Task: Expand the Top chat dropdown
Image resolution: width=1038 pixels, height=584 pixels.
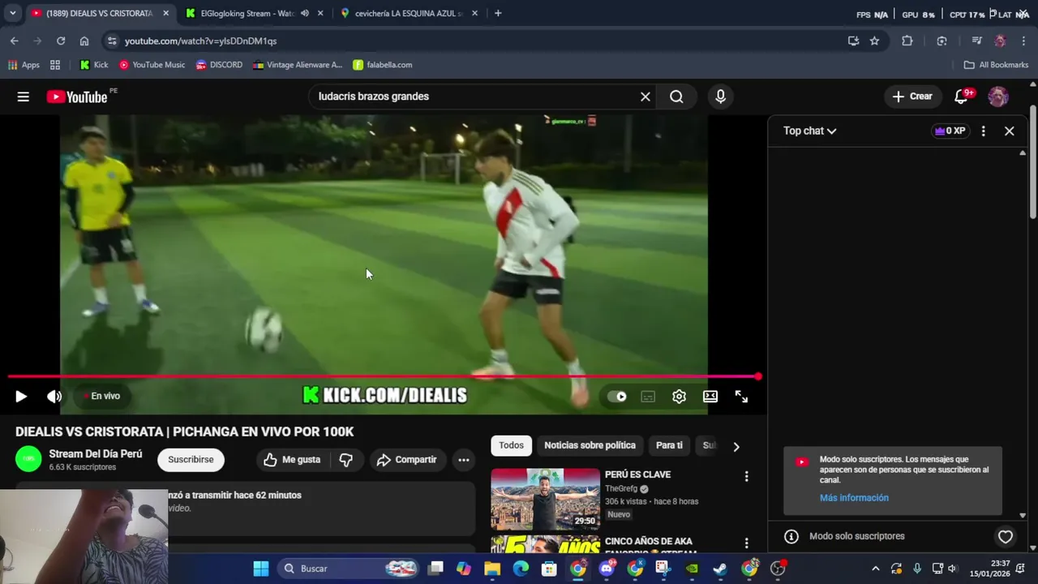Action: [809, 131]
